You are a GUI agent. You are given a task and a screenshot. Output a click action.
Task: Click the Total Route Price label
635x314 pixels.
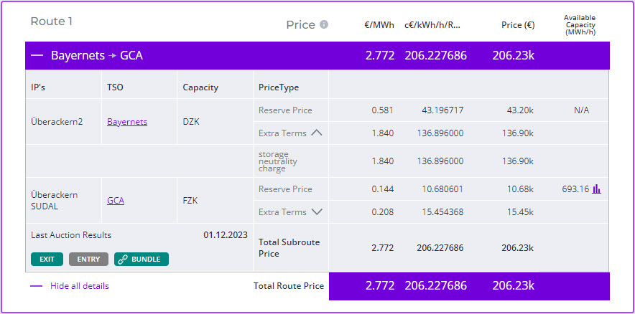pos(289,286)
